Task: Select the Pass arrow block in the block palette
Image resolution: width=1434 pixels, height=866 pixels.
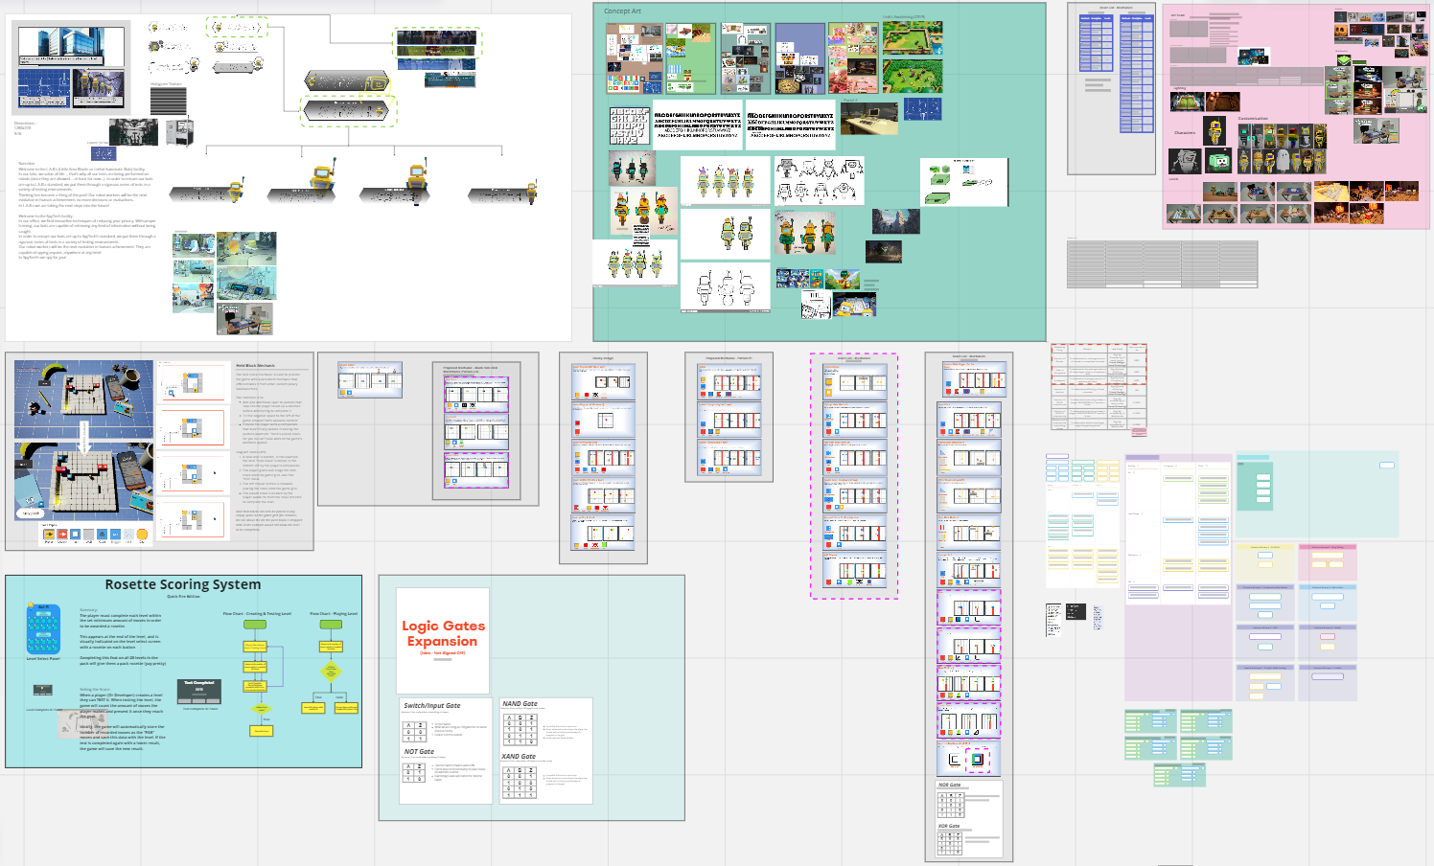Action: [50, 534]
